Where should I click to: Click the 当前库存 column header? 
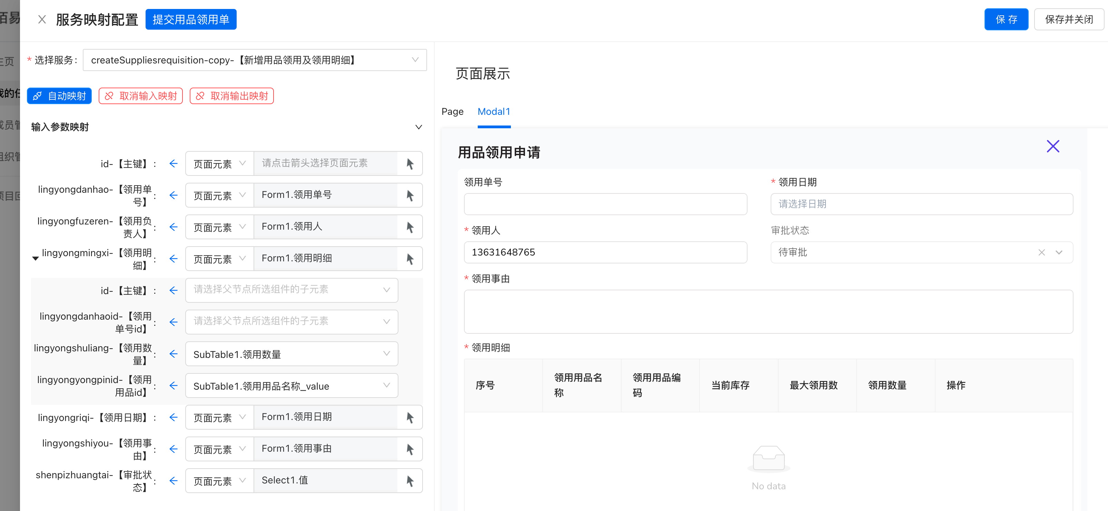point(739,385)
